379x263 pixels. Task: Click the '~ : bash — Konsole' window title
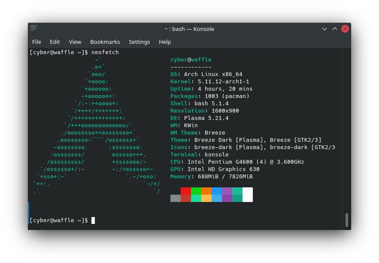click(189, 29)
